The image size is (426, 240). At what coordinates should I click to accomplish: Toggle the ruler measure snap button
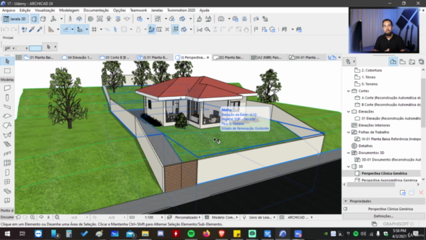tap(80, 29)
